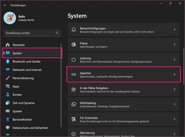Open Bluetooth und Geräte in sidebar

pyautogui.click(x=26, y=61)
